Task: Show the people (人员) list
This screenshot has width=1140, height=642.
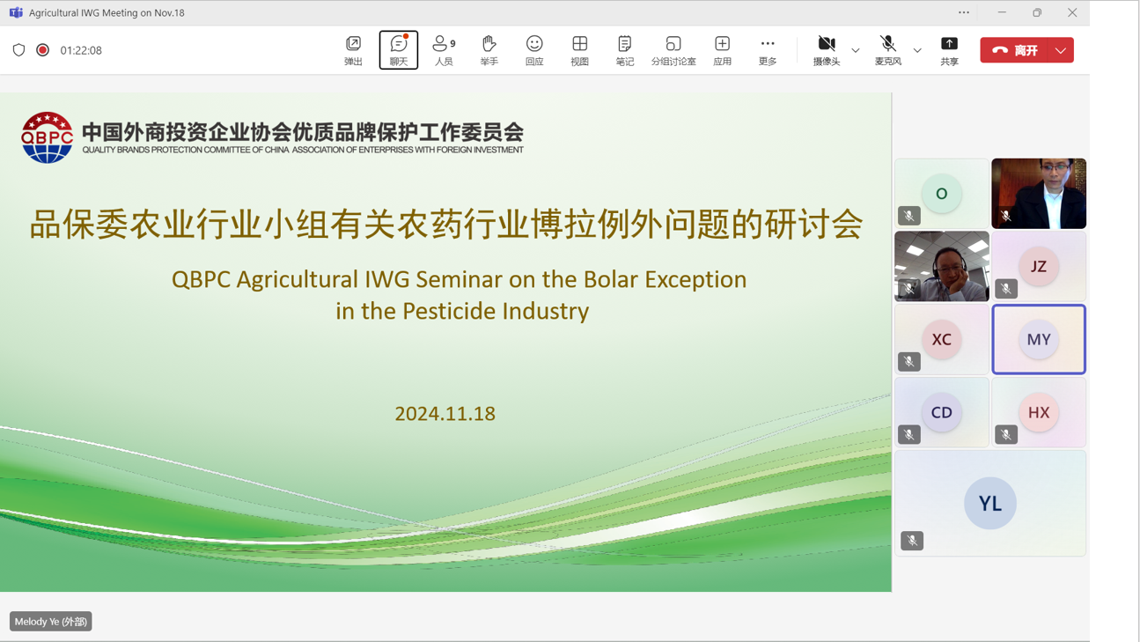Action: 444,50
